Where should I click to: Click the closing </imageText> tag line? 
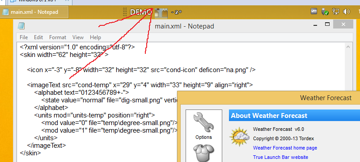47,146
